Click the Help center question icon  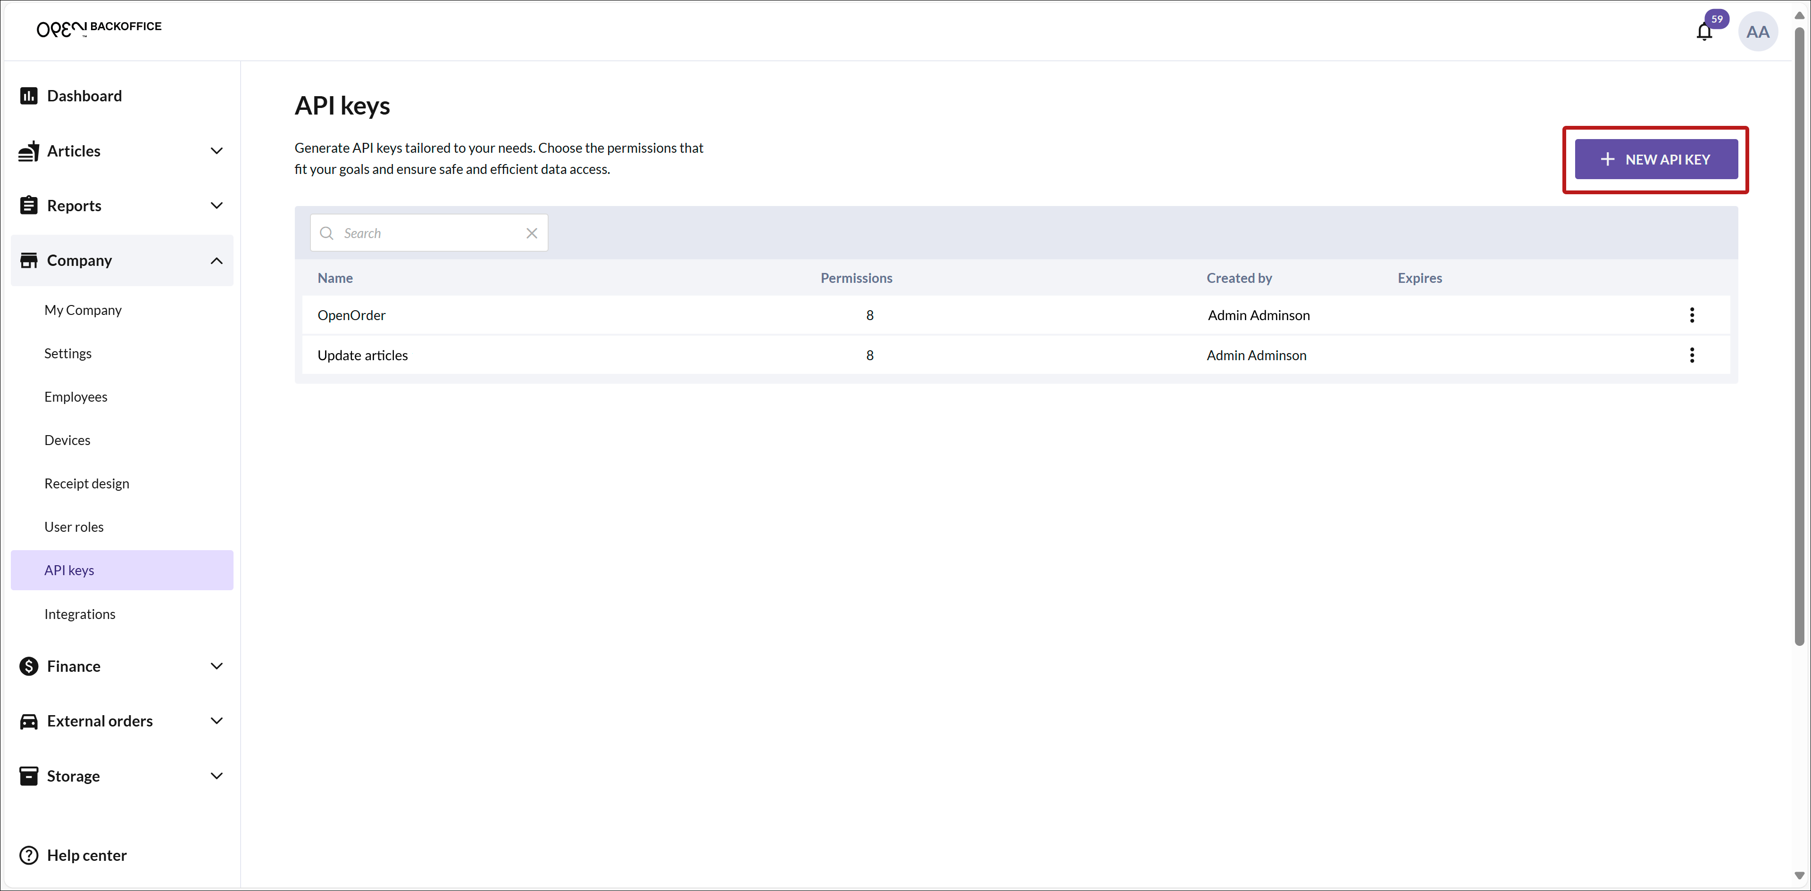coord(29,855)
